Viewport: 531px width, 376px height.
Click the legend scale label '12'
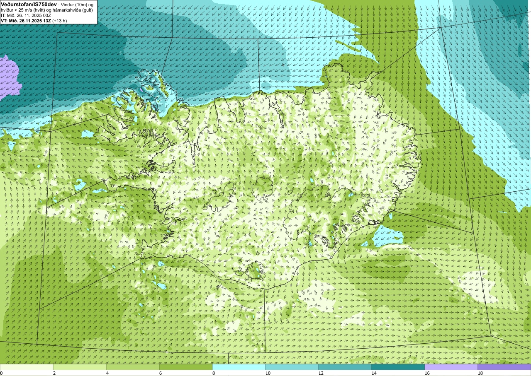click(321, 373)
